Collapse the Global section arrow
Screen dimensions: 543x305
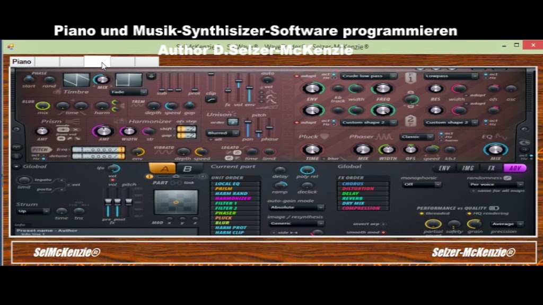[x=16, y=167]
